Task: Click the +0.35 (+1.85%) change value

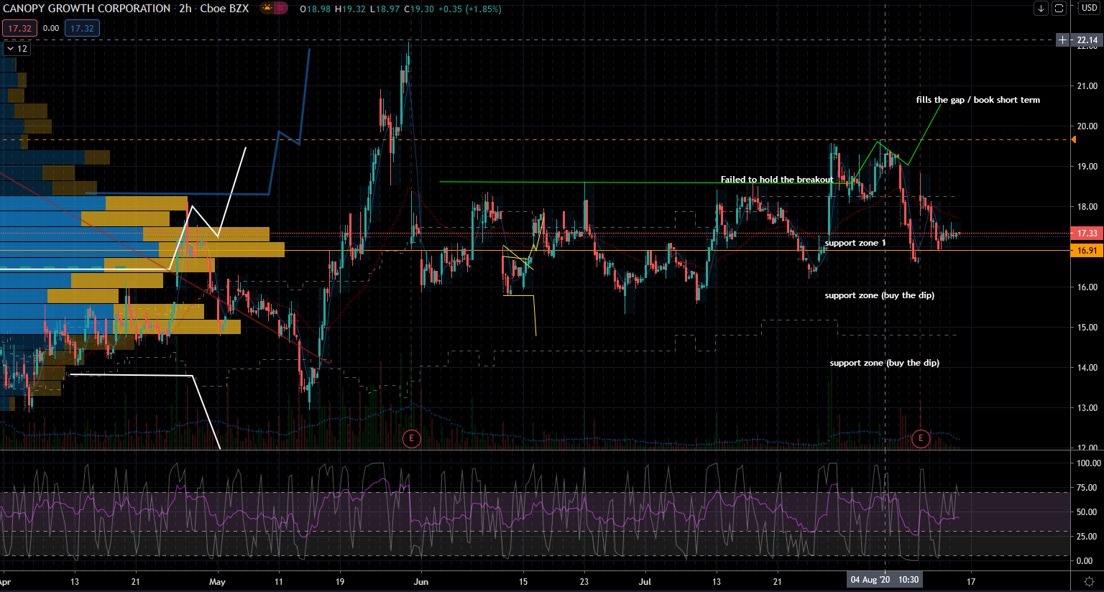Action: click(470, 9)
